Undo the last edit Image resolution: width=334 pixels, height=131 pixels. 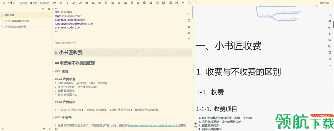190,3
